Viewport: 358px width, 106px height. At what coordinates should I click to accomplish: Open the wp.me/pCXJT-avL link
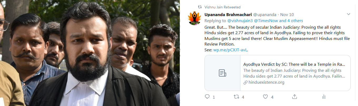(x=231, y=50)
